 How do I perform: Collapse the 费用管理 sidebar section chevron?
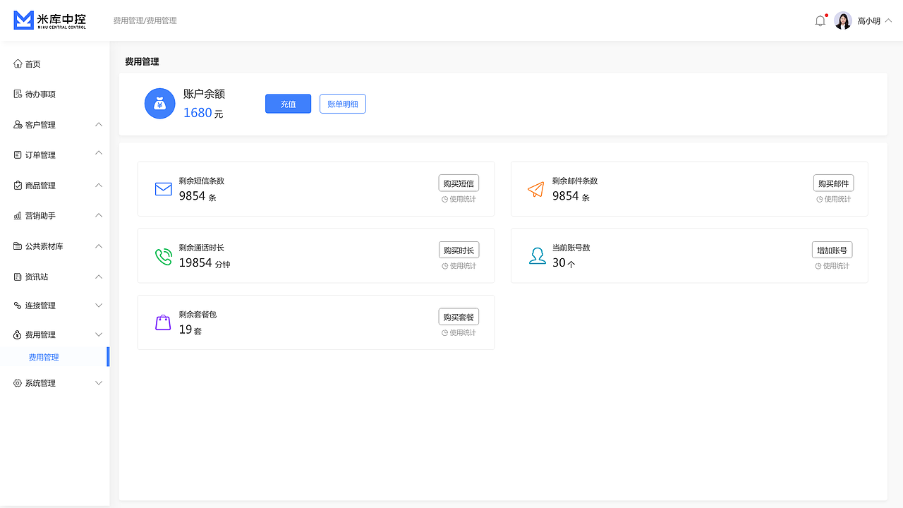(x=99, y=334)
